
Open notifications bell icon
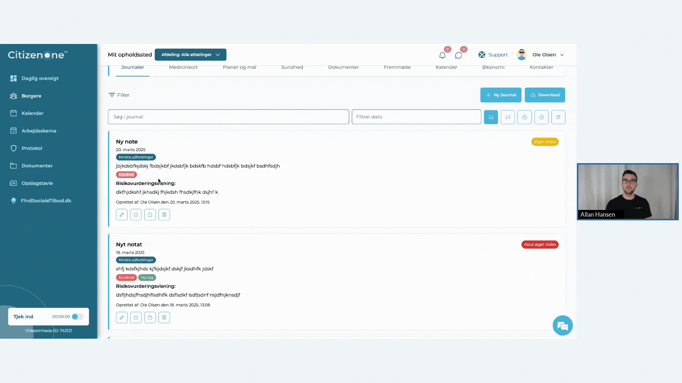point(442,55)
